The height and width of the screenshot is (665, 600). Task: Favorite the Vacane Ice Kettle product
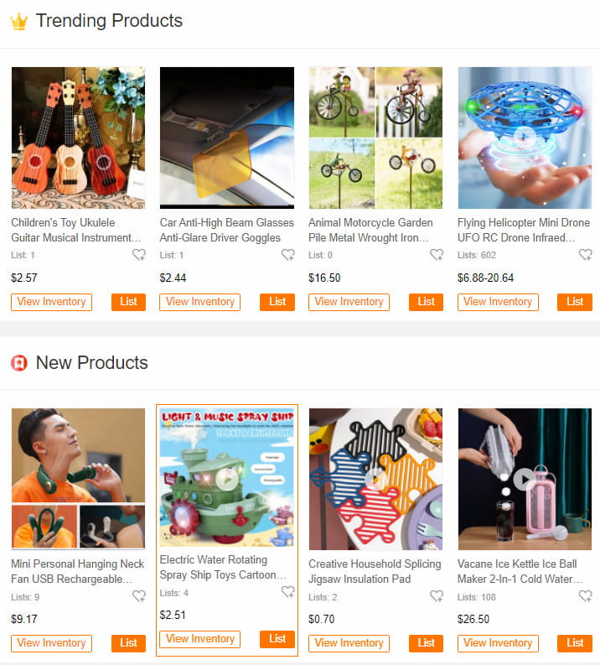coord(586,596)
